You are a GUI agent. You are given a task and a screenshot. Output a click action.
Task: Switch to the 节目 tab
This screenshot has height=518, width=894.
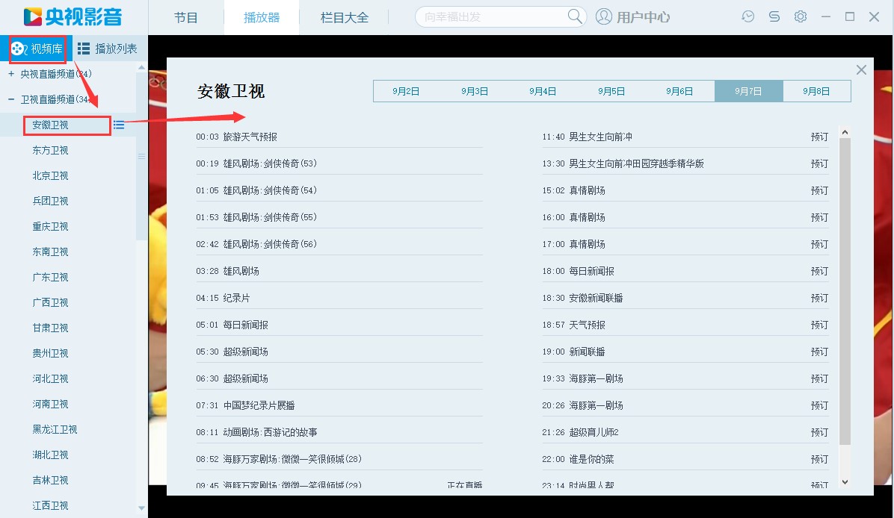pyautogui.click(x=185, y=16)
